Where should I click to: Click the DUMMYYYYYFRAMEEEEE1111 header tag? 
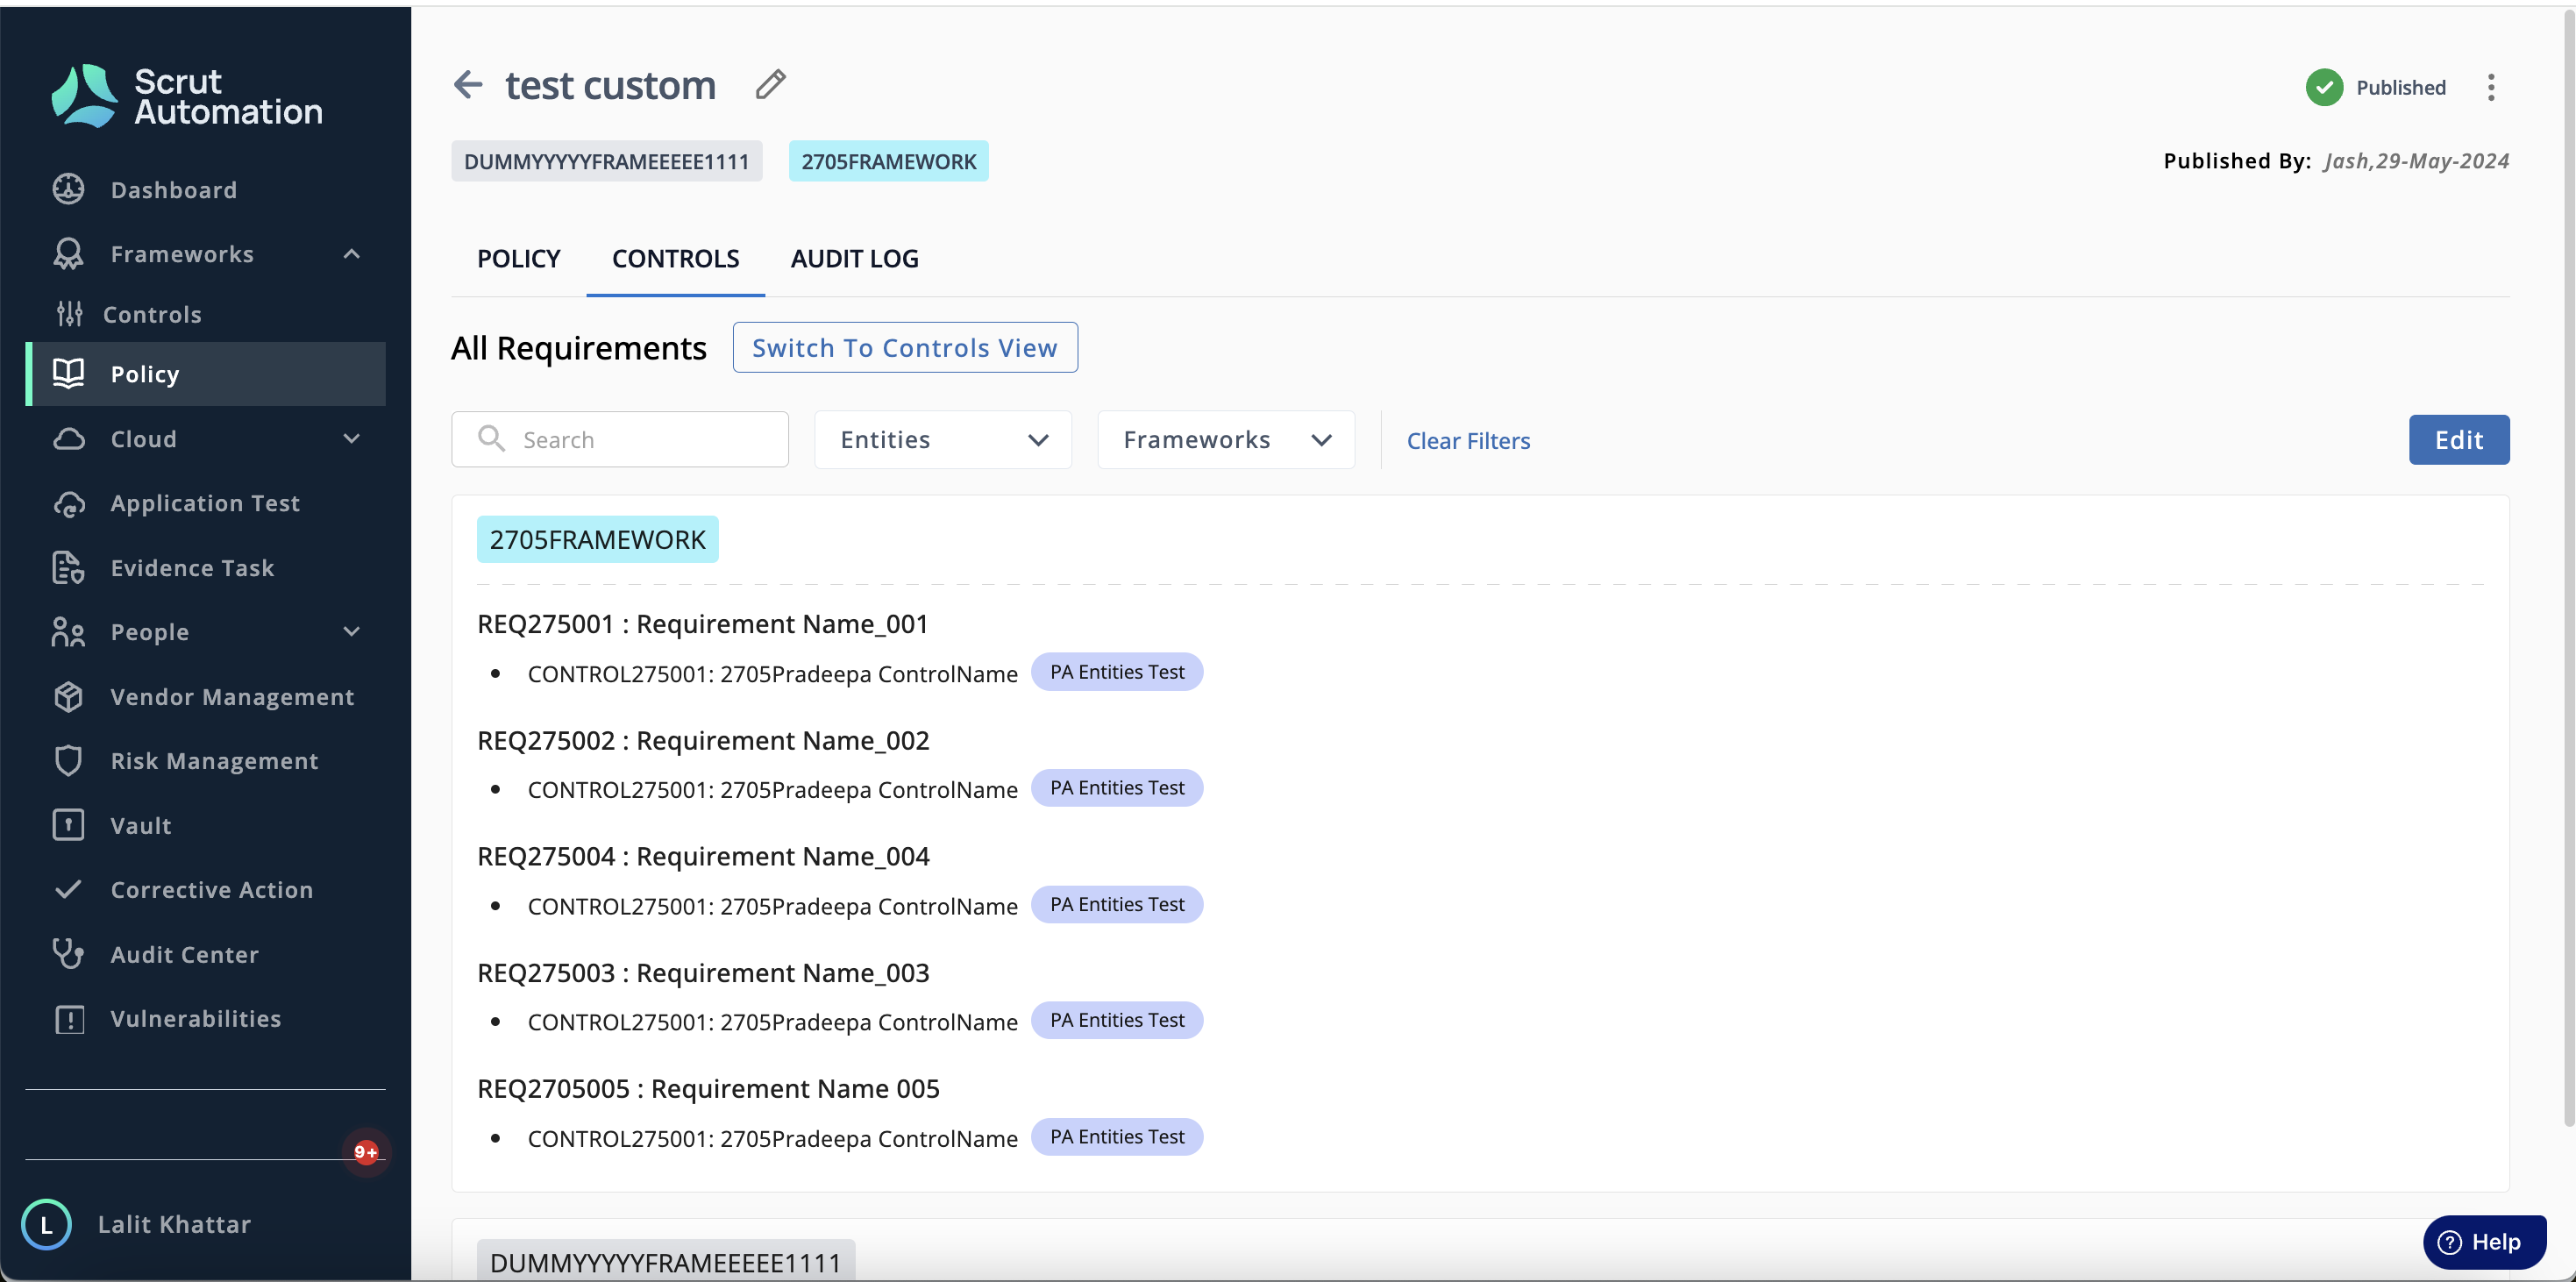click(606, 161)
